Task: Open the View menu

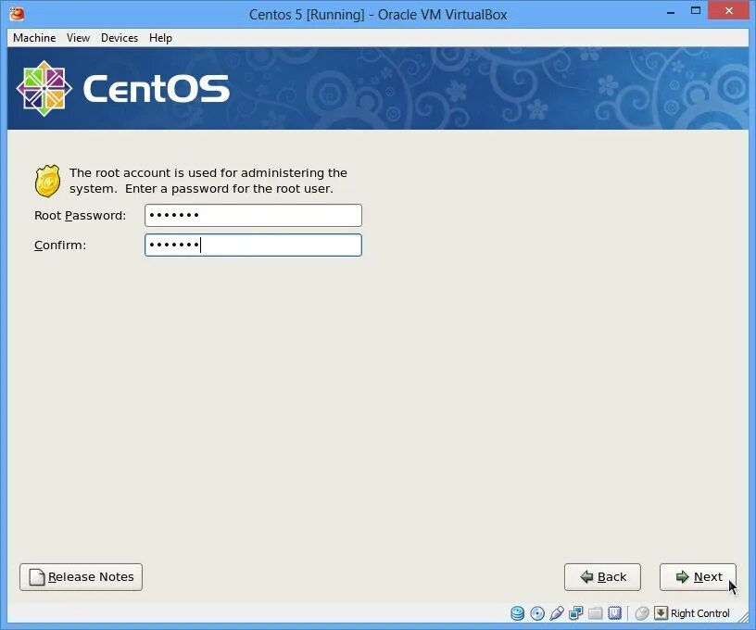Action: (78, 38)
